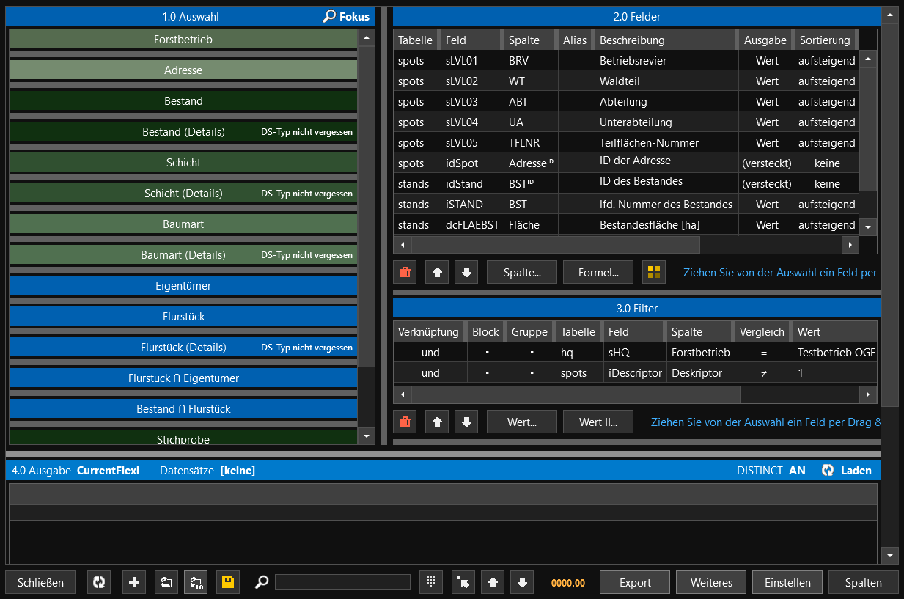904x599 pixels.
Task: Click the search input field in bottom toolbar
Action: point(342,582)
